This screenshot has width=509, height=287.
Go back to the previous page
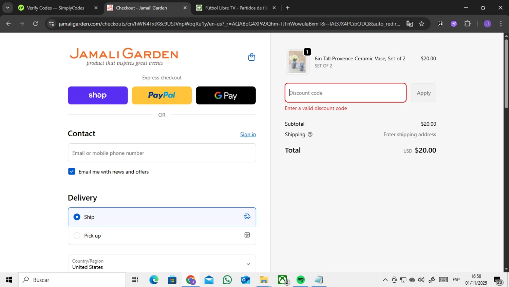click(x=8, y=24)
